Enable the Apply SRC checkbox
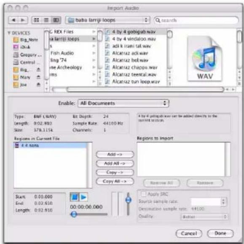244x244 pixels. (x=143, y=194)
